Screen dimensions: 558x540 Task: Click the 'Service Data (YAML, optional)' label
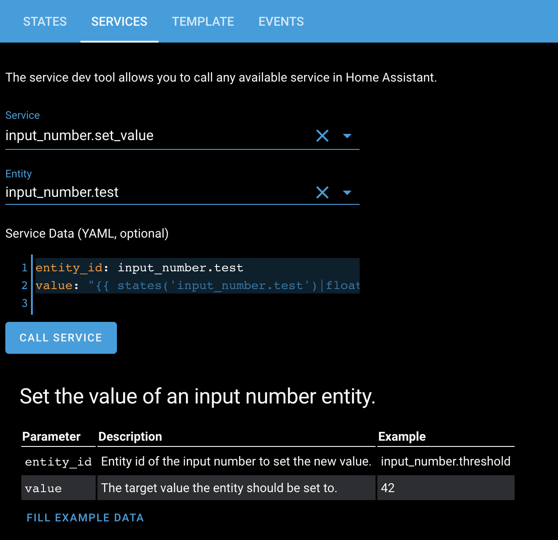pos(87,234)
